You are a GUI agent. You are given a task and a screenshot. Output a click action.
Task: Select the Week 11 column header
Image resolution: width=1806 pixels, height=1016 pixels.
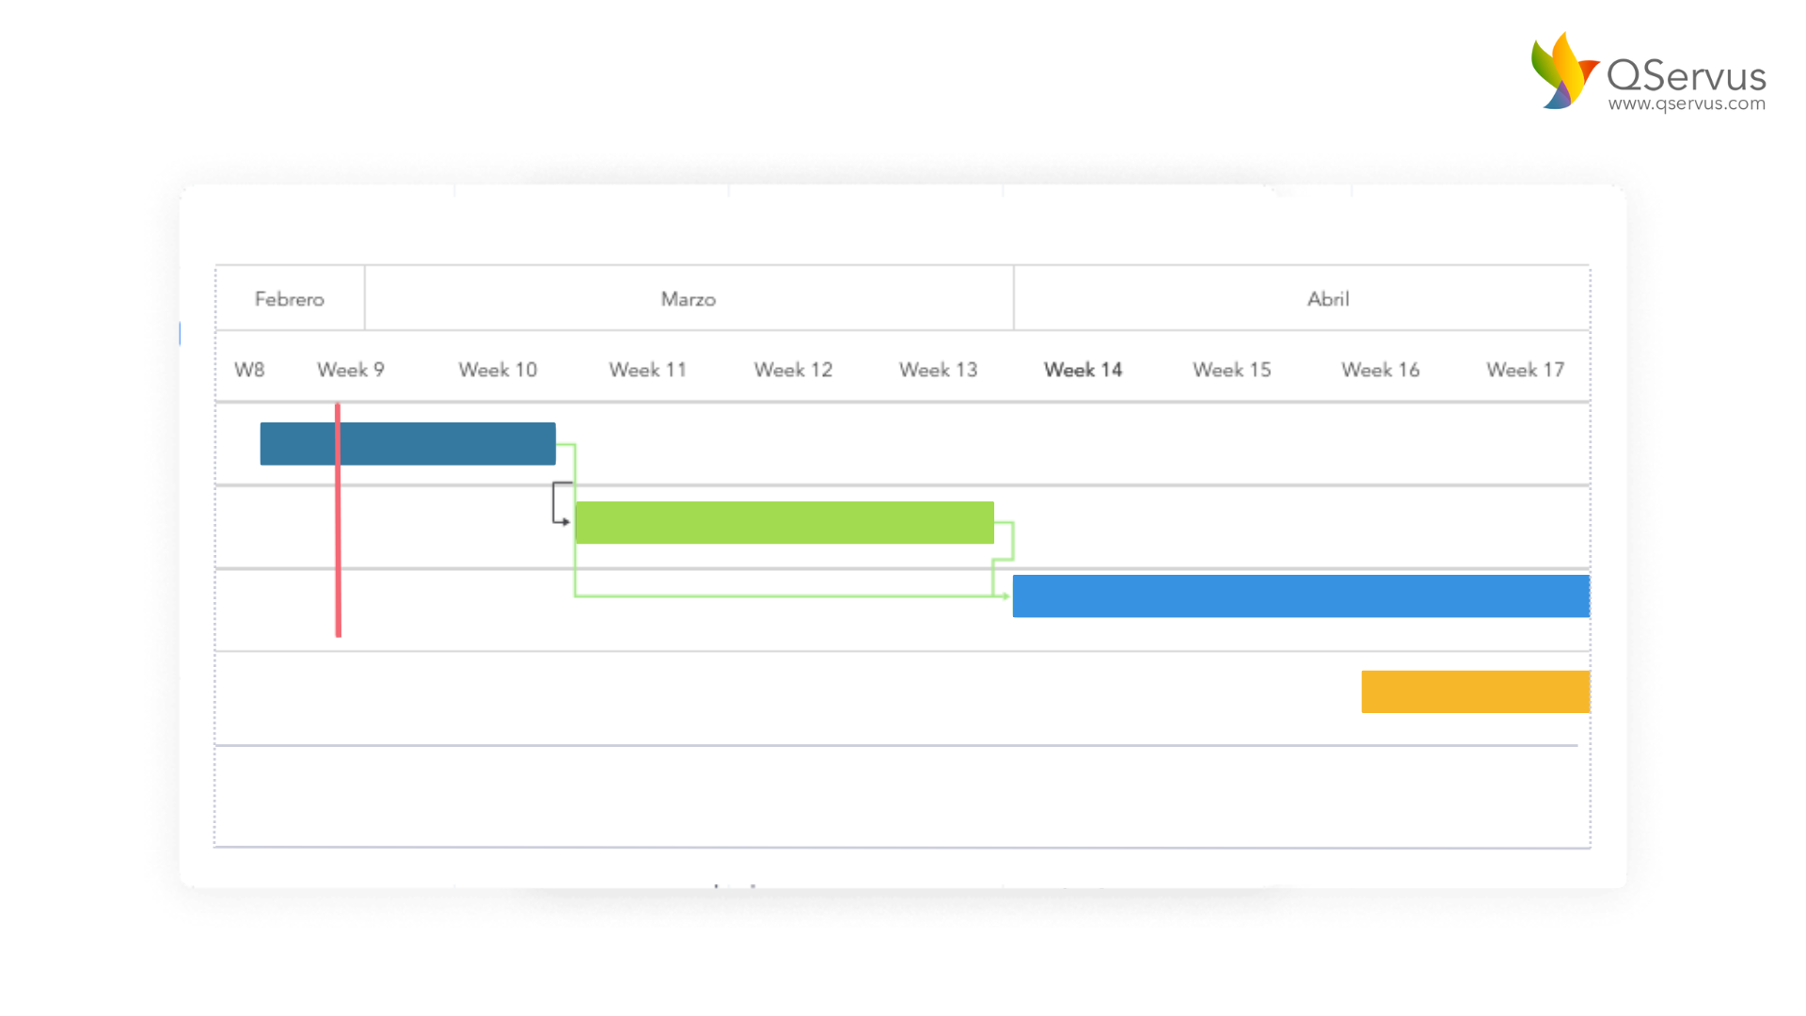click(x=648, y=370)
